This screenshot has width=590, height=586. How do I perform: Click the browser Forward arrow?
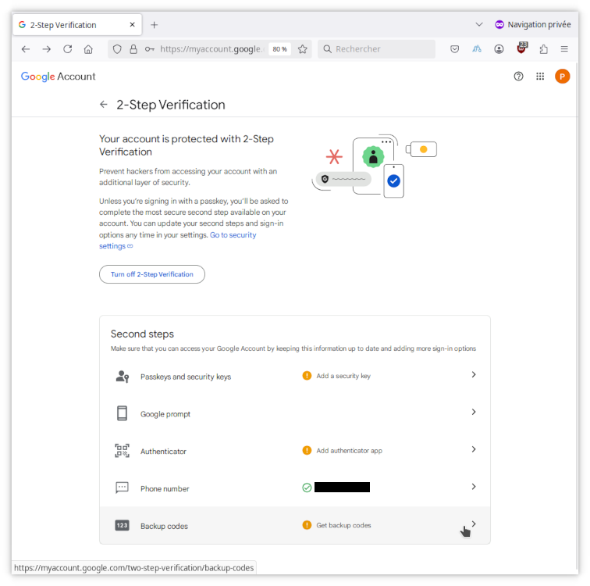[47, 49]
